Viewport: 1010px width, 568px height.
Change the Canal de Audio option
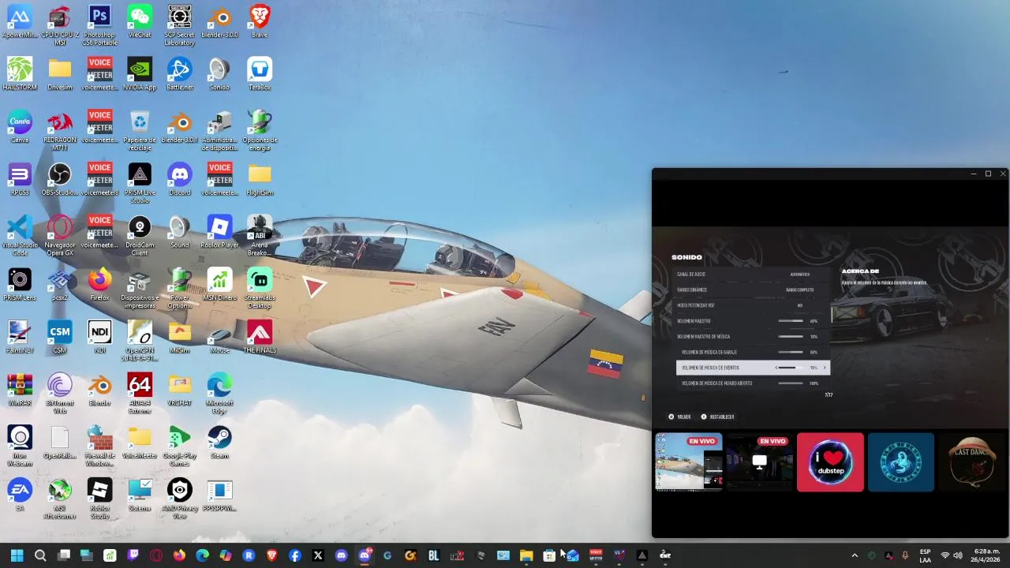coord(753,275)
